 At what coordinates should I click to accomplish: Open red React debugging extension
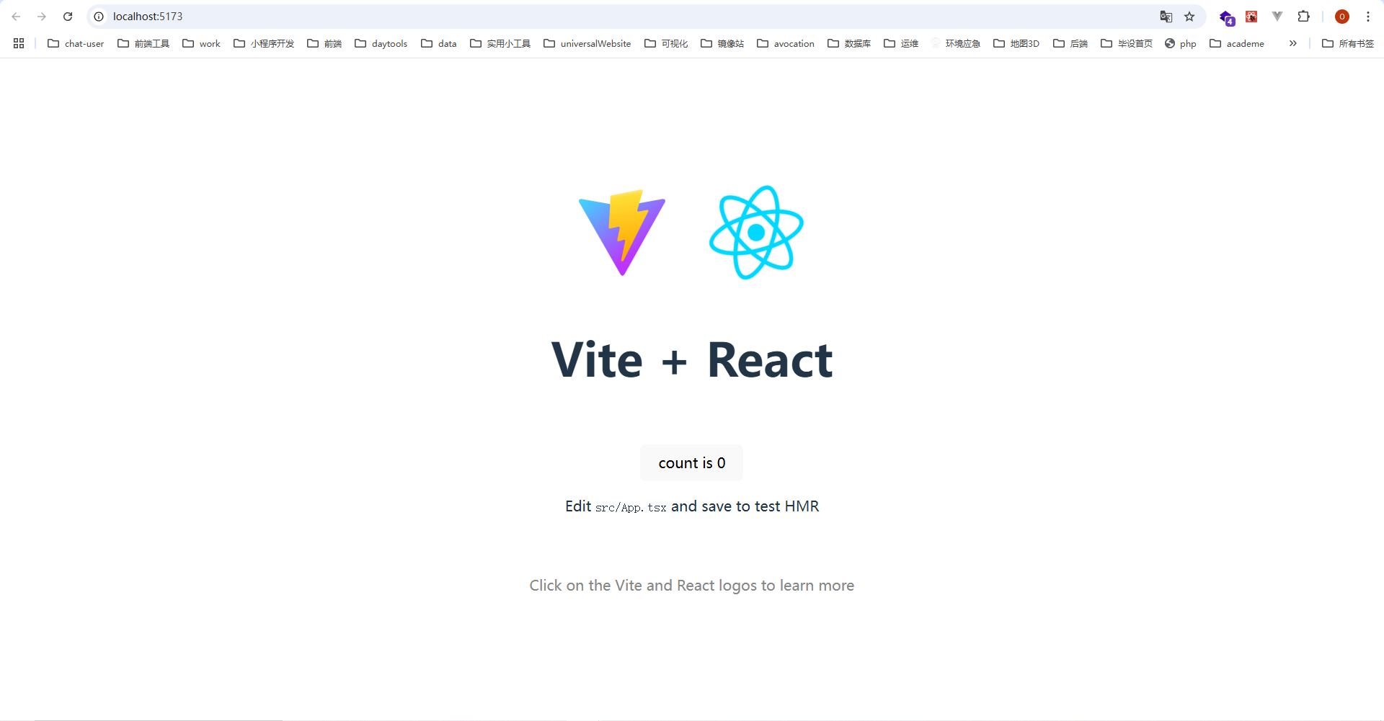(x=1251, y=17)
